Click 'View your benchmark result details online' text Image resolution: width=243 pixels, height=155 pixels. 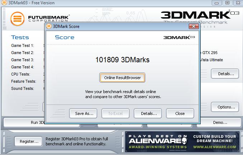click(x=120, y=92)
